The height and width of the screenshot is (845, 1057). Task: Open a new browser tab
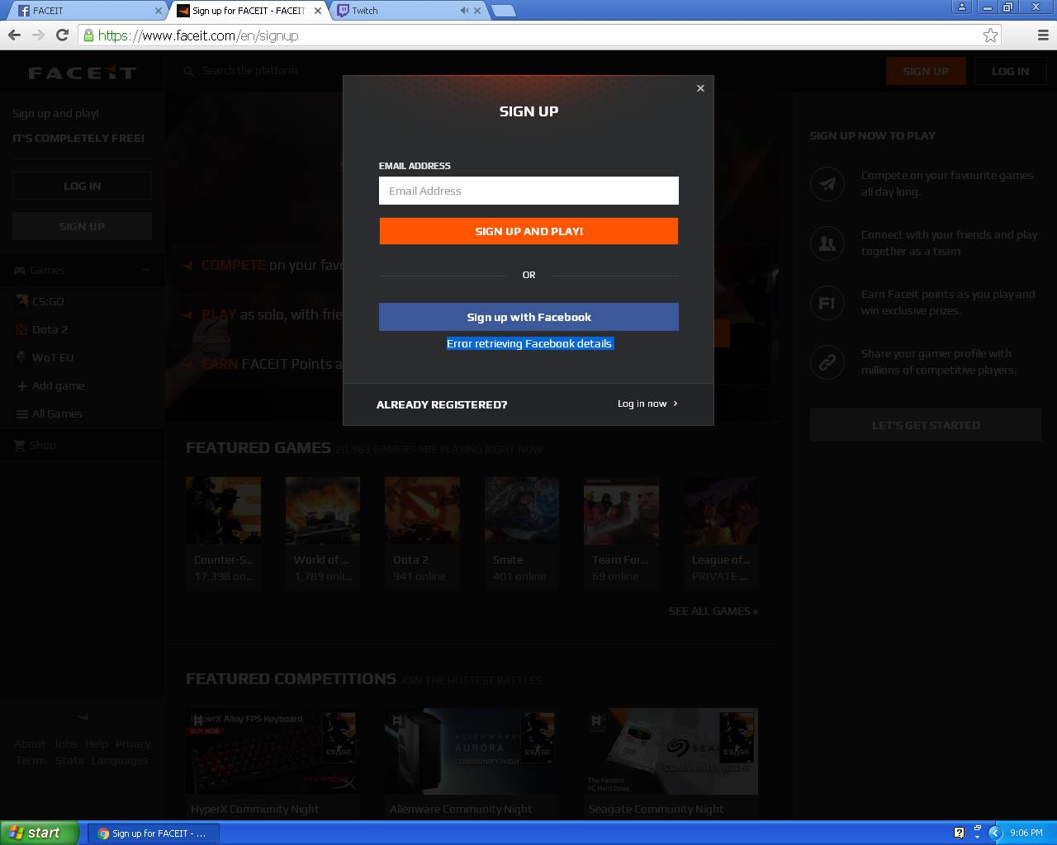click(503, 11)
